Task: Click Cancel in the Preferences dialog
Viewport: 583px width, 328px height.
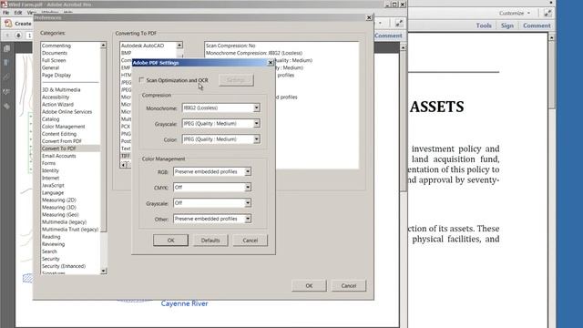Action: click(349, 285)
